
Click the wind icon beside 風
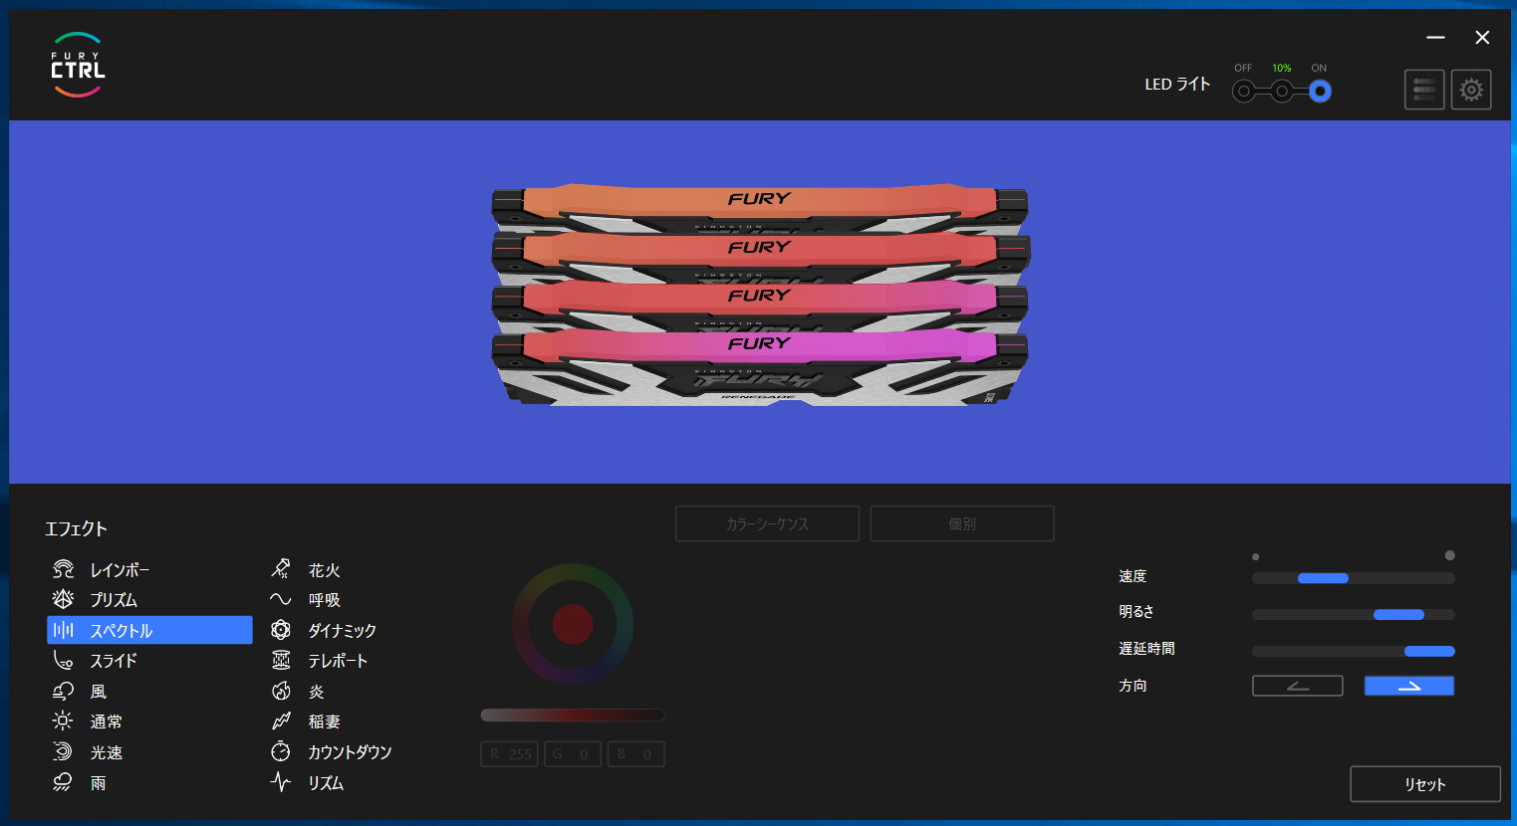click(63, 691)
